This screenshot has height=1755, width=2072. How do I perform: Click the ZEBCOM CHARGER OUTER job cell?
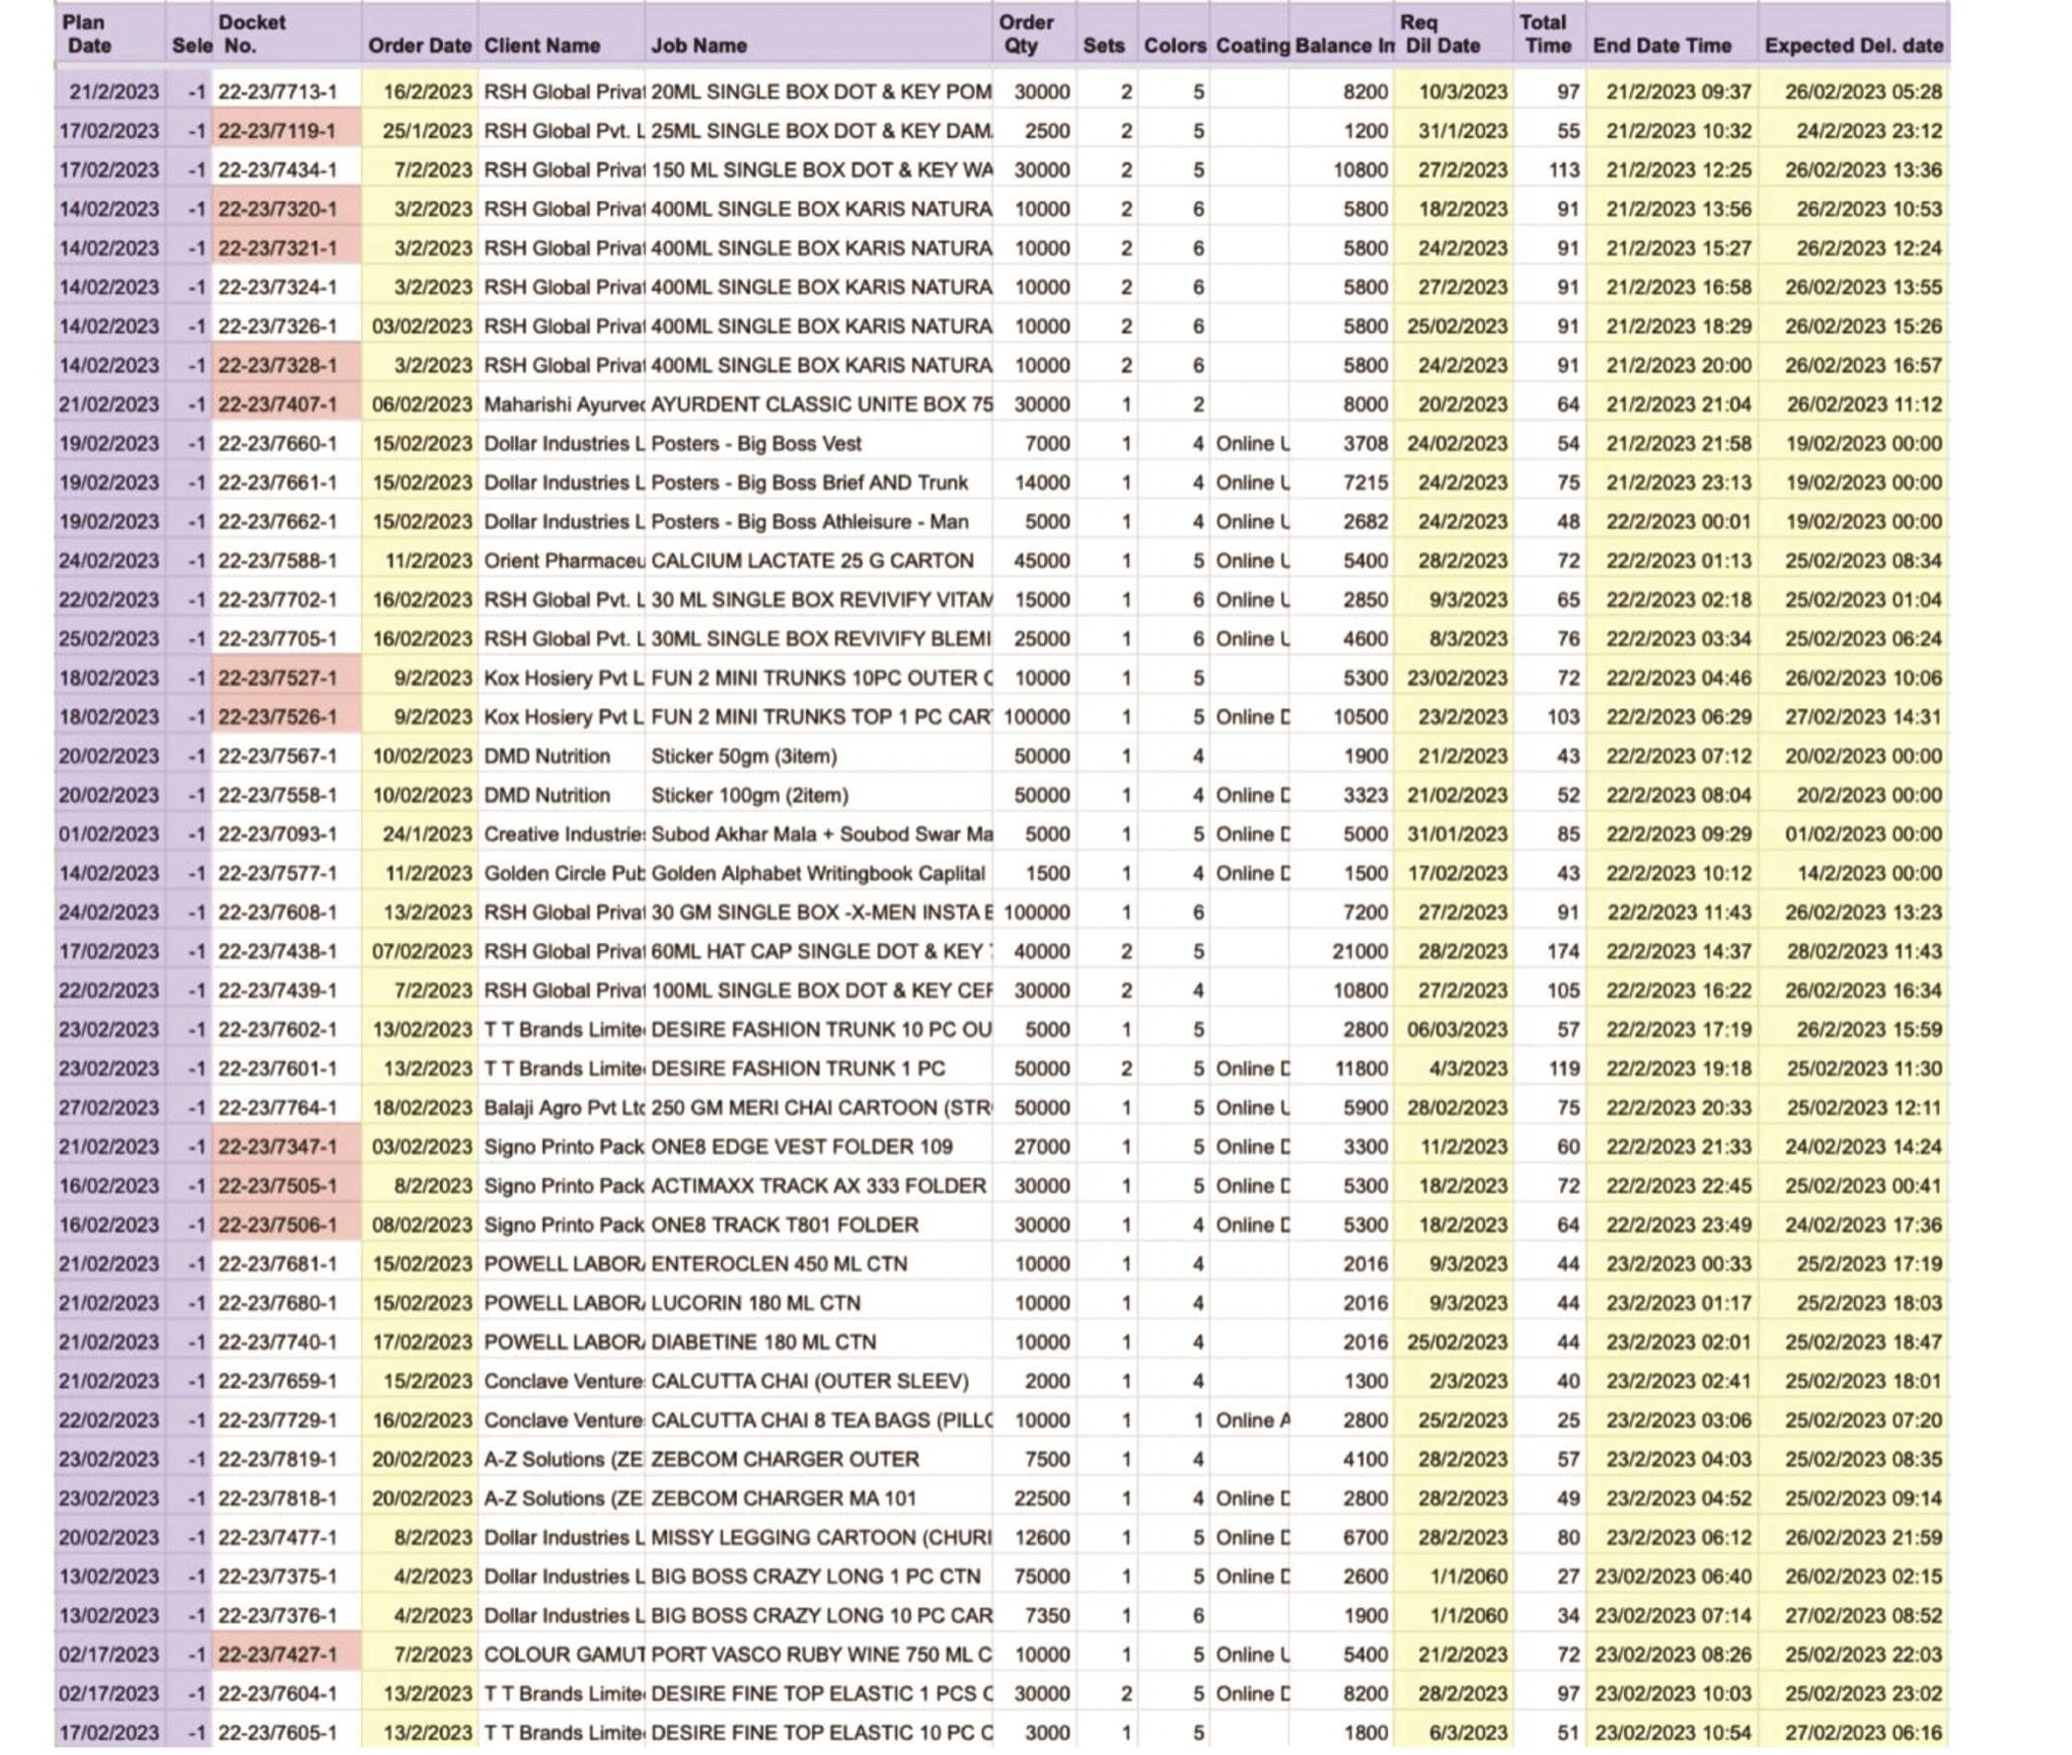click(785, 1459)
